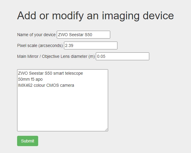Click the 'Pixel scale (arcseconds)' label
This screenshot has width=191, height=153.
coord(40,45)
